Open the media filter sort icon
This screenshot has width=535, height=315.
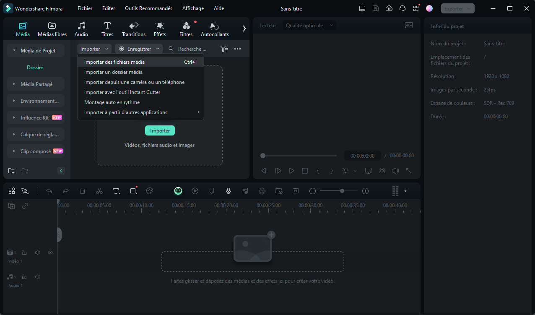tap(224, 49)
